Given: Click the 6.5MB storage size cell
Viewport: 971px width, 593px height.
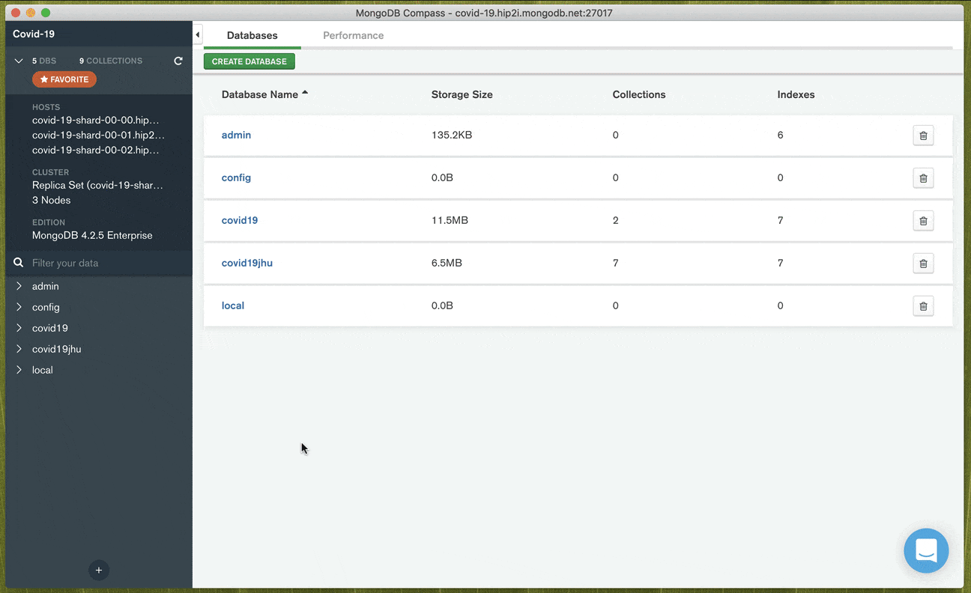Looking at the screenshot, I should click(447, 264).
